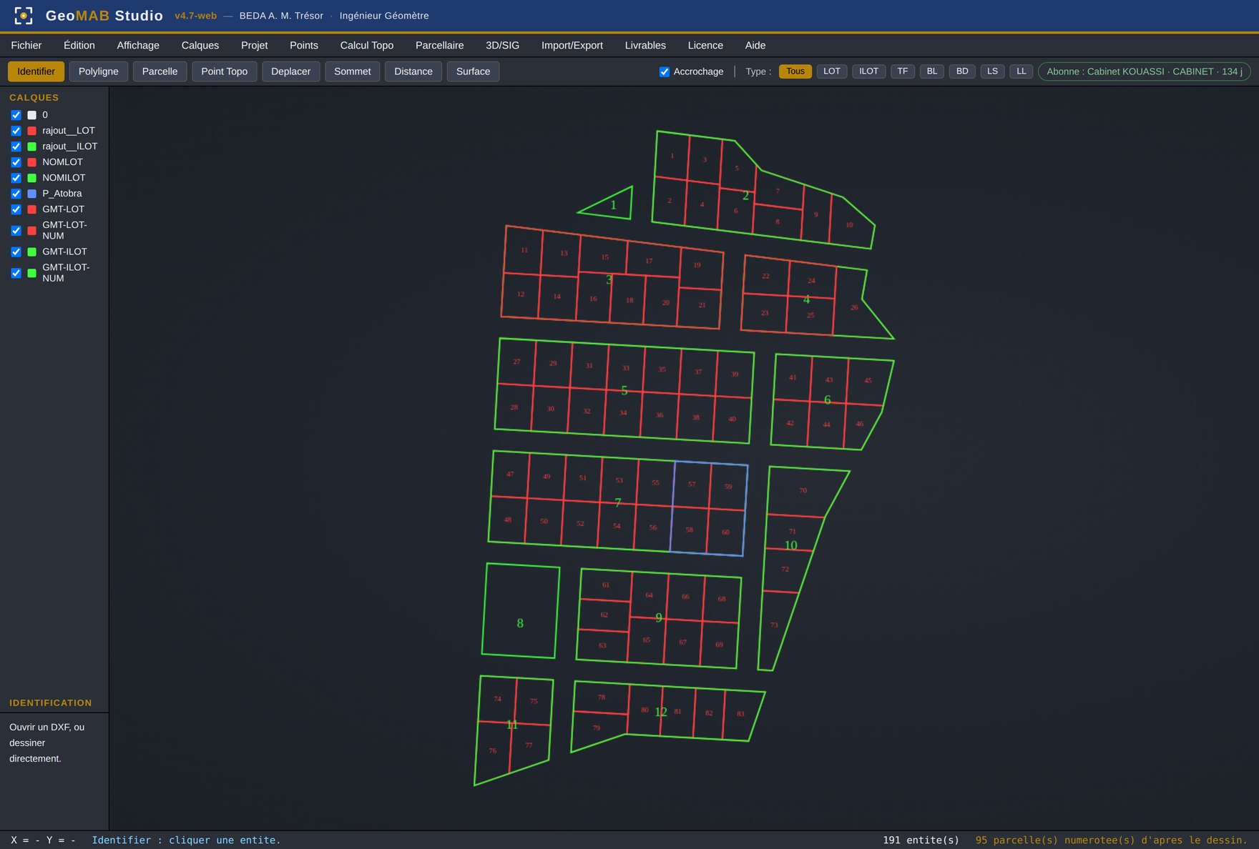Click the white swatch of layer 0
Viewport: 1259px width, 849px height.
(x=31, y=115)
